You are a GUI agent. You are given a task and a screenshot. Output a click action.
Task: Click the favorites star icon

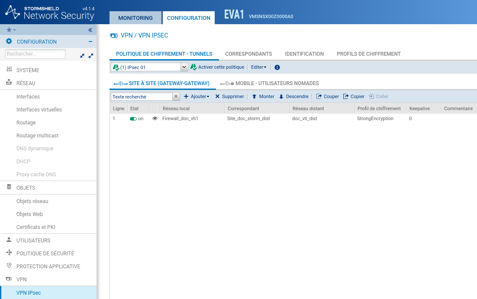pos(9,30)
